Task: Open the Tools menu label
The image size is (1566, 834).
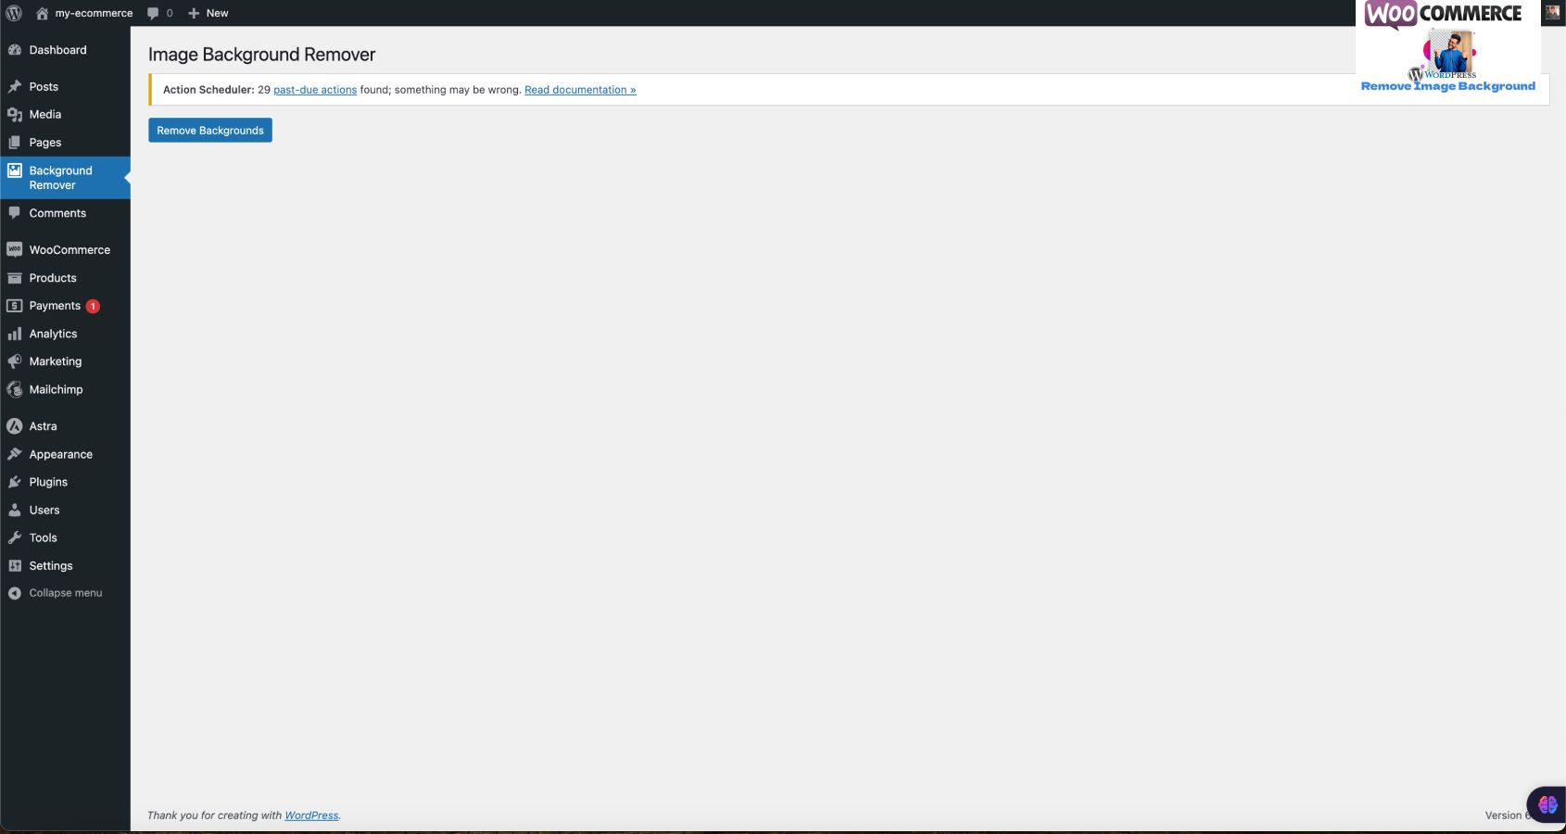Action: (43, 537)
